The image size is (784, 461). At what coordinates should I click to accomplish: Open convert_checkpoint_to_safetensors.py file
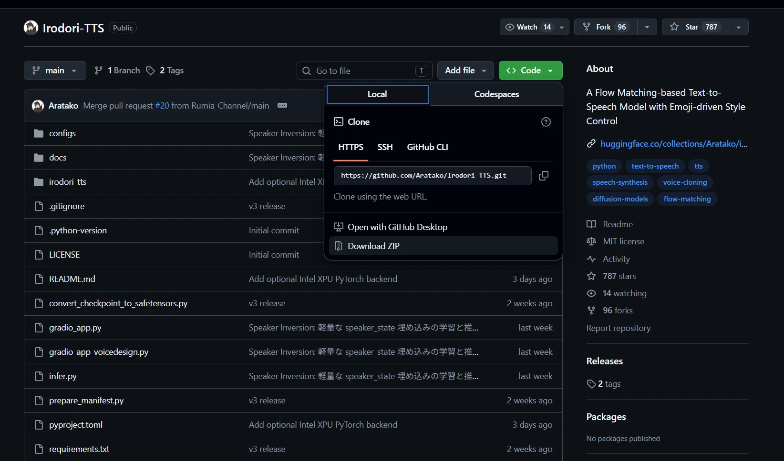tap(118, 303)
